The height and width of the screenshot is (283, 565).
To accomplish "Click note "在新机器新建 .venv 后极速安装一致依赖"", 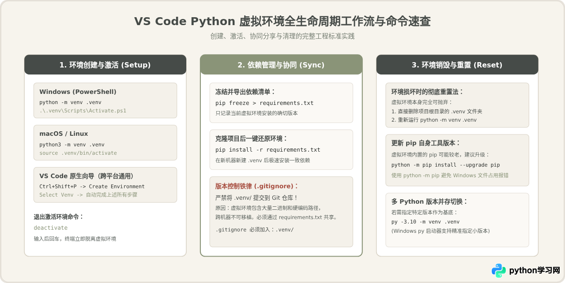I will [x=263, y=160].
